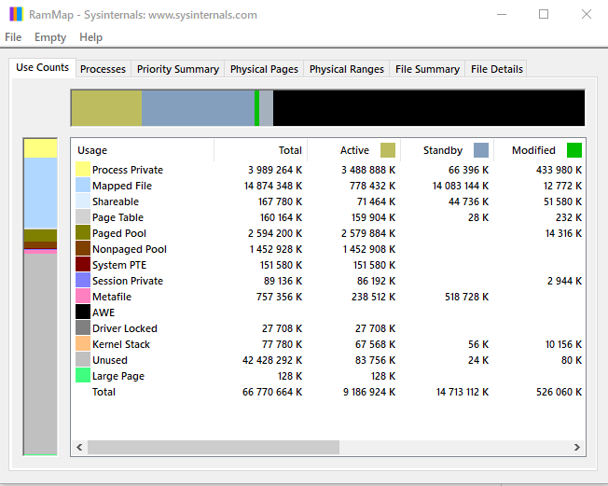Click the Modified column green swatch
This screenshot has width=608, height=486.
(574, 150)
